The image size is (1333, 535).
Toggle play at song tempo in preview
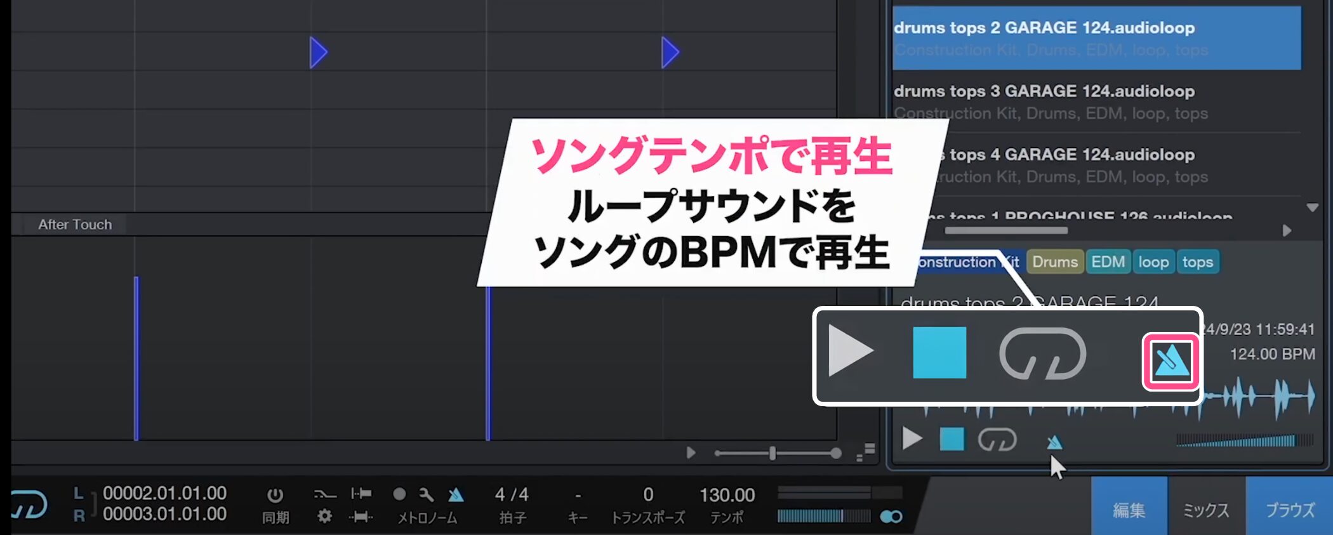[x=1054, y=442]
